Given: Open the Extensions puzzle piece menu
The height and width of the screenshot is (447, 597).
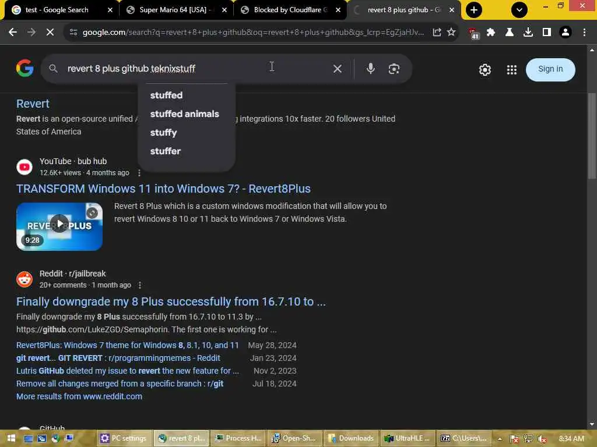Looking at the screenshot, I should (x=491, y=33).
